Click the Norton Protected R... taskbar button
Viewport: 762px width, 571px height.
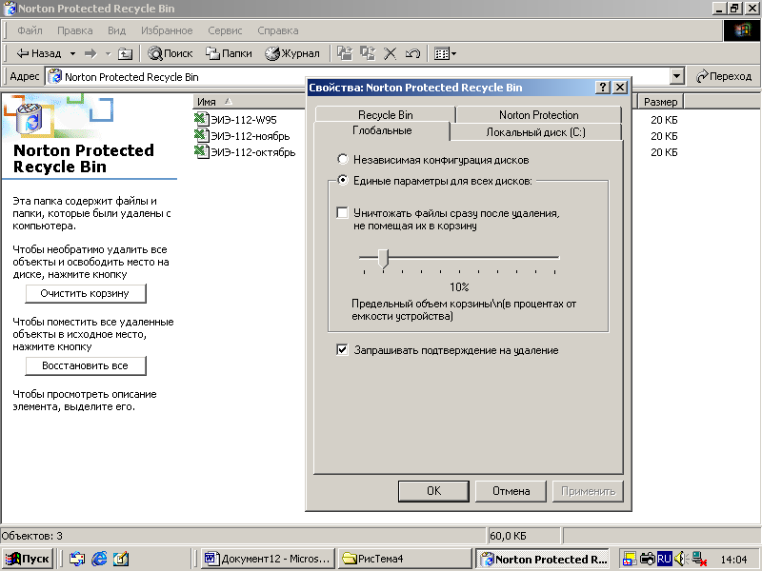click(543, 559)
